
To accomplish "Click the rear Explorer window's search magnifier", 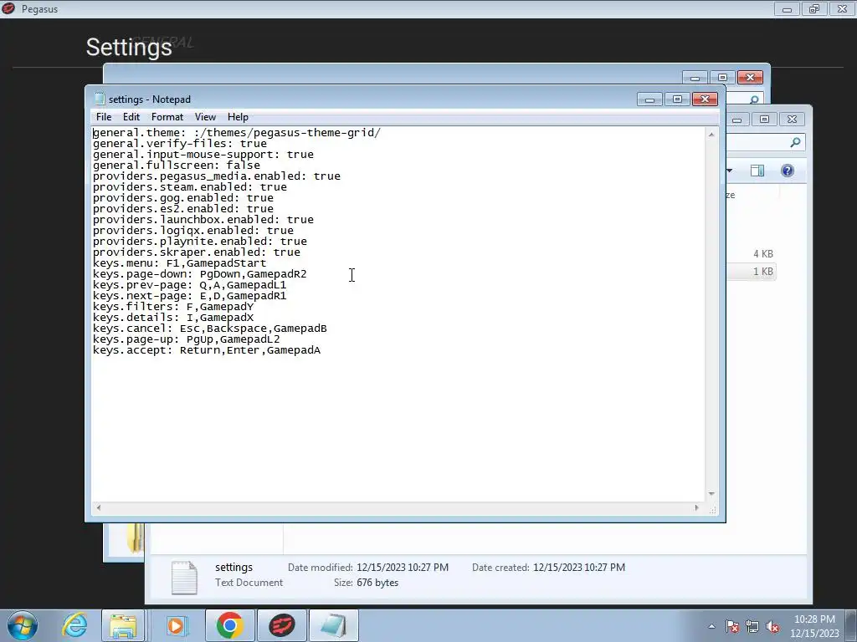I will pyautogui.click(x=754, y=99).
